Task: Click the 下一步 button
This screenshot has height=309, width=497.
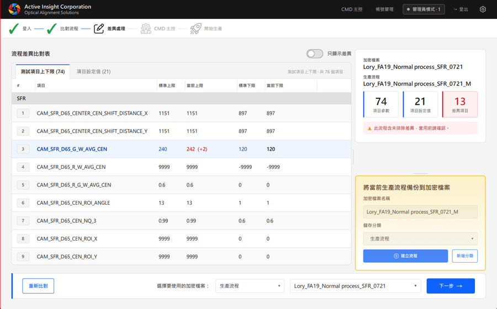Action: [451, 286]
